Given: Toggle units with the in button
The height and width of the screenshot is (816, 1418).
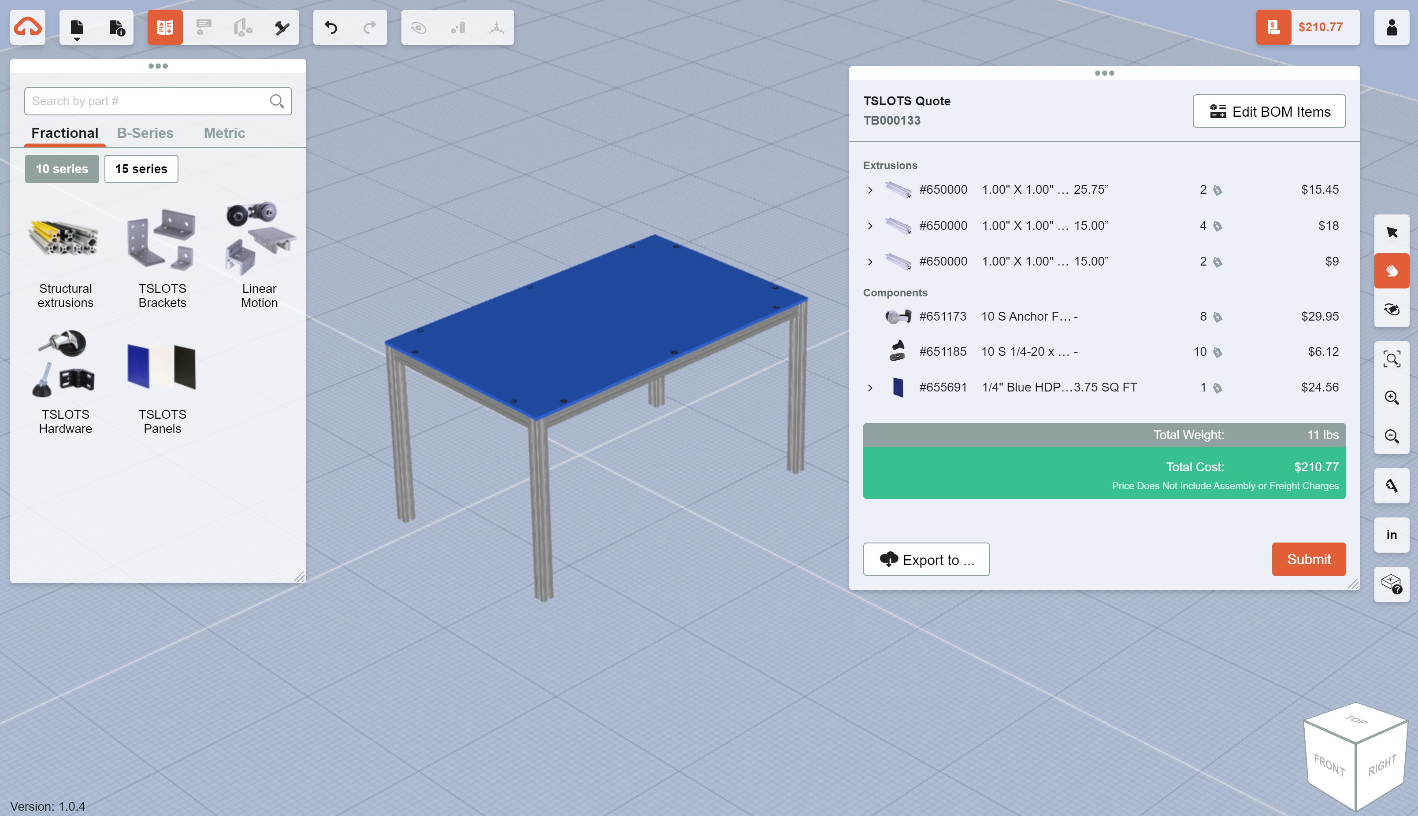Looking at the screenshot, I should pyautogui.click(x=1391, y=535).
